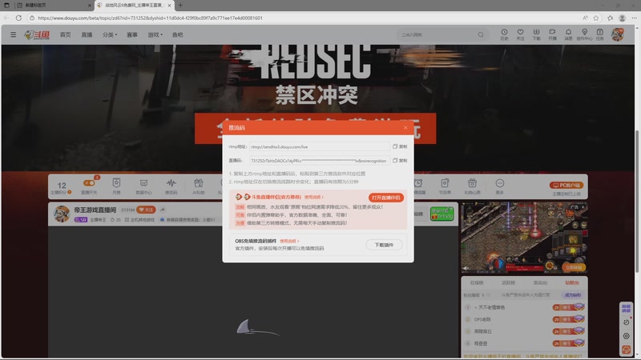Open 礼物心愿 gift icon
Image resolution: width=641 pixels, height=360 pixels.
472,186
